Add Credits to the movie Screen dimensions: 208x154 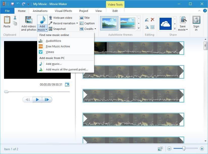(x=87, y=29)
